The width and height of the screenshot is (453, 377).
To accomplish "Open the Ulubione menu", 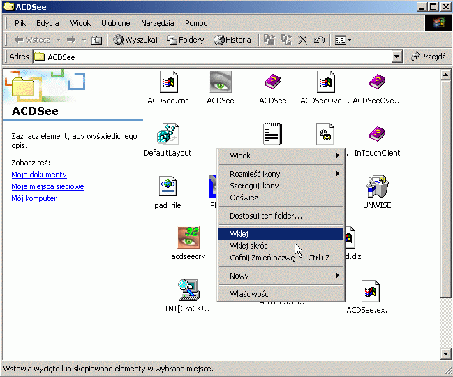I will coord(116,23).
